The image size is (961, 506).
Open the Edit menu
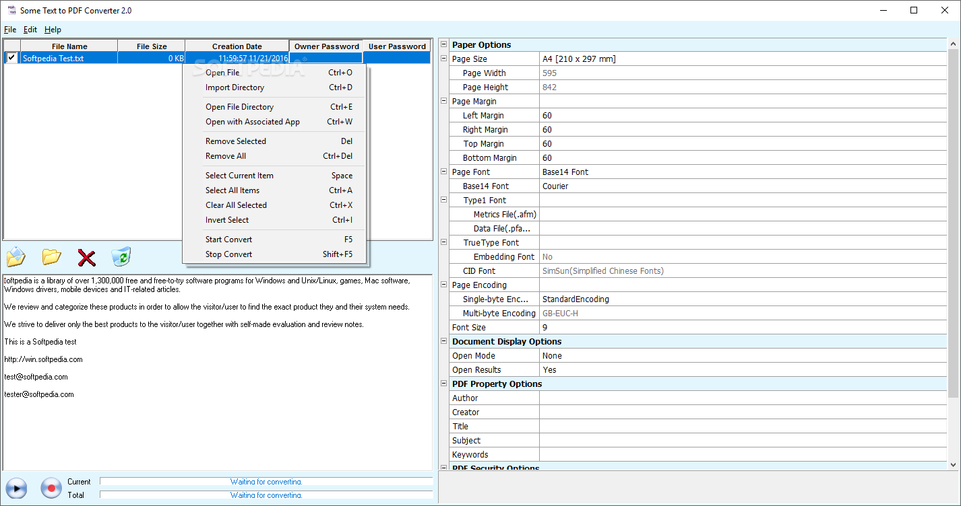[x=30, y=30]
